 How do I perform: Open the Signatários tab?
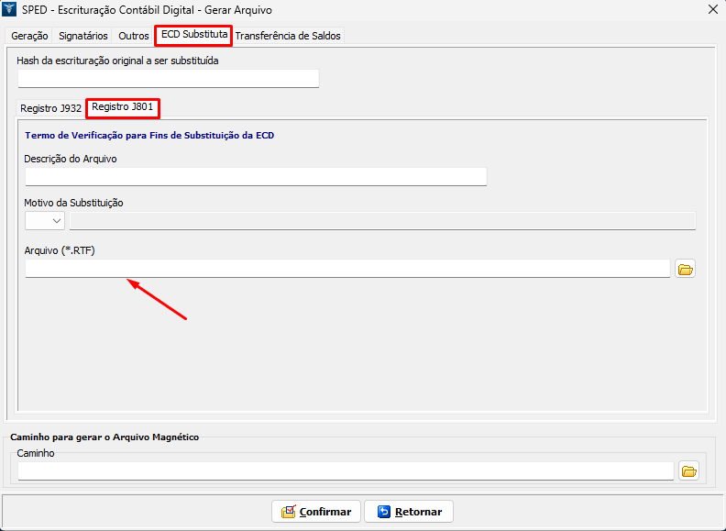82,36
